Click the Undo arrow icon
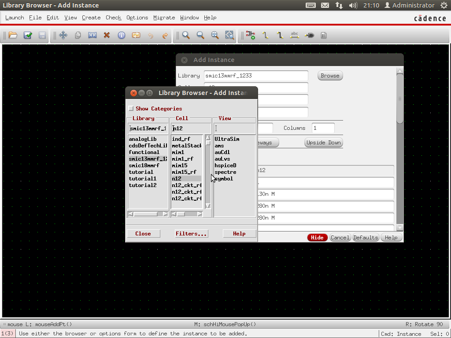 (x=151, y=35)
